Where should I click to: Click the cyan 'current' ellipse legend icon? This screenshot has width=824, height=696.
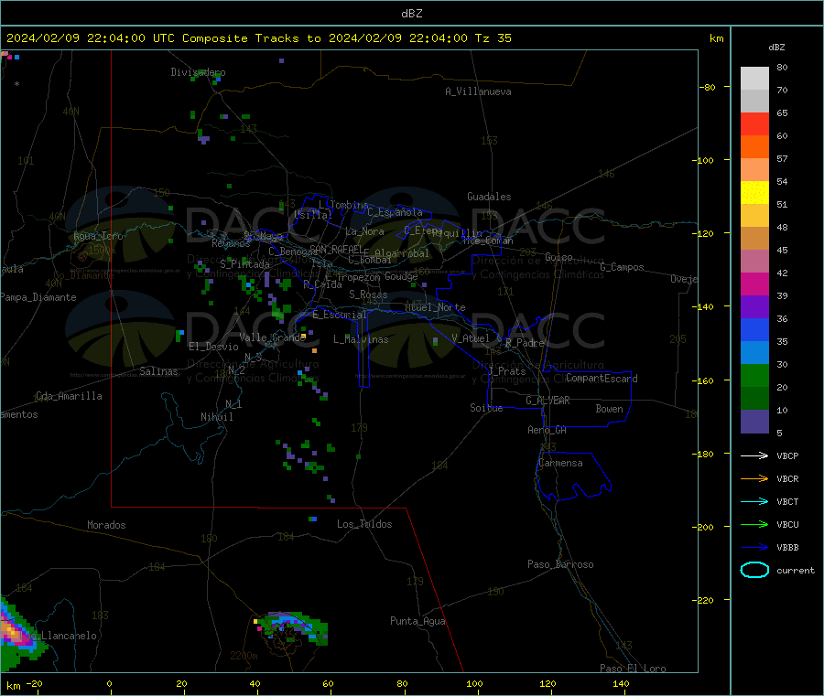coord(754,570)
